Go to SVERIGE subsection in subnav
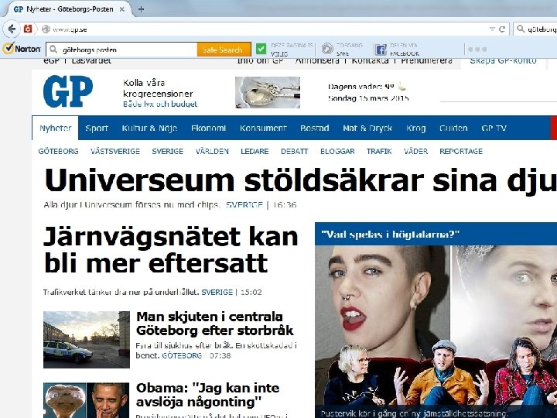 168,152
